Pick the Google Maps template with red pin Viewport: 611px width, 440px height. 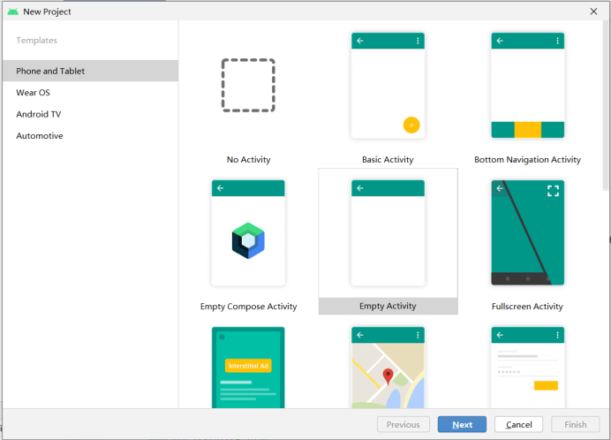[388, 368]
